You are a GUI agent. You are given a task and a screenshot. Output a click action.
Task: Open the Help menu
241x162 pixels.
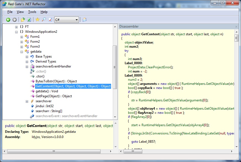[44, 12]
